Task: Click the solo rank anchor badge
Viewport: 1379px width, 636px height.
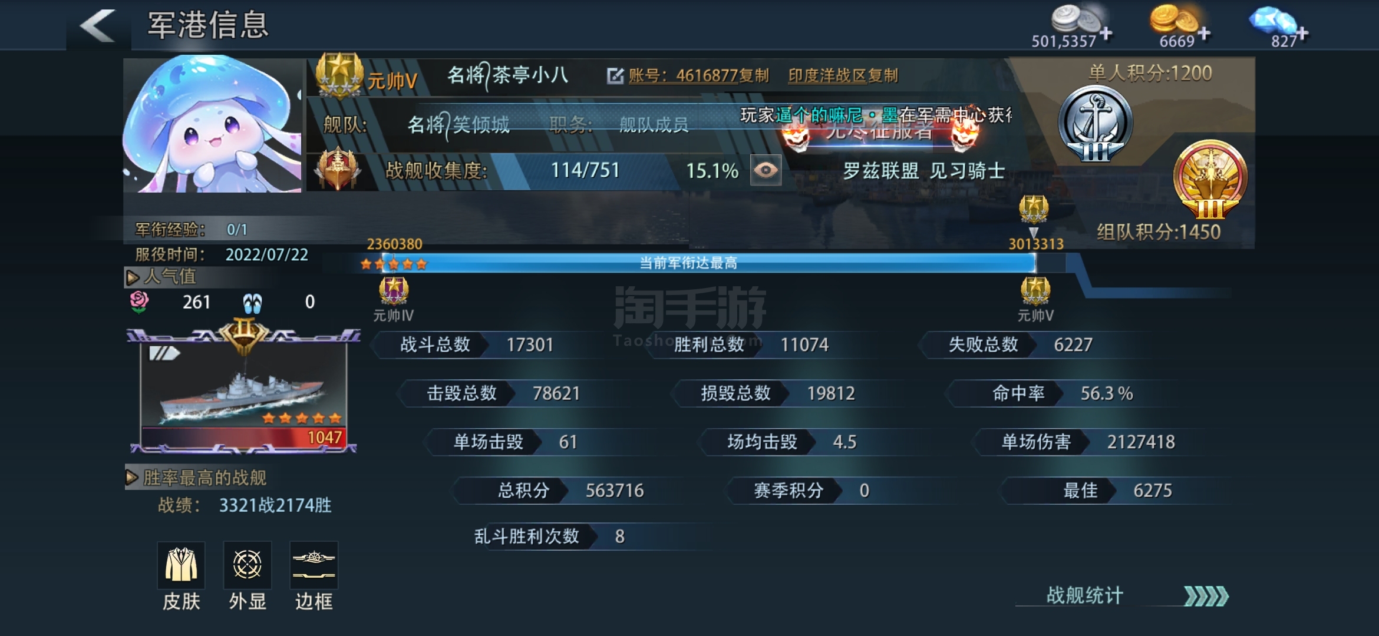Action: point(1096,124)
